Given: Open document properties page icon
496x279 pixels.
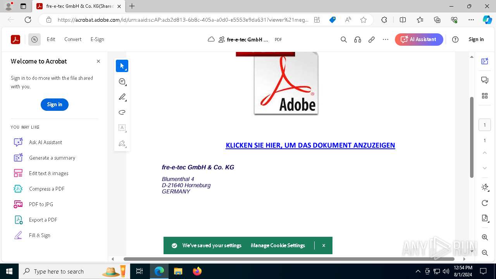Looking at the screenshot, I should pyautogui.click(x=485, y=219).
